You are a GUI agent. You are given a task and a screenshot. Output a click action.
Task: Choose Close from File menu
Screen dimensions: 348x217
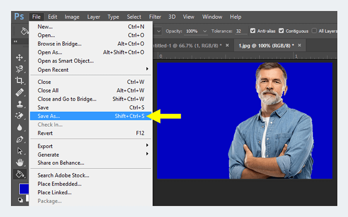click(x=91, y=82)
